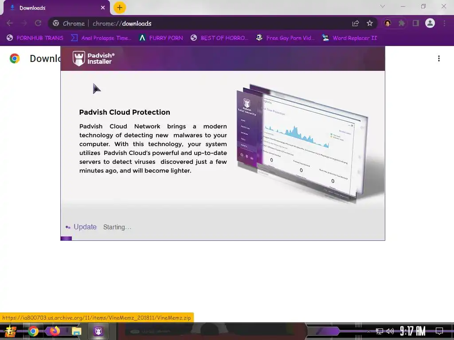Open the 'BEST OF HORRO...' bookmark
The height and width of the screenshot is (340, 454).
click(x=219, y=38)
